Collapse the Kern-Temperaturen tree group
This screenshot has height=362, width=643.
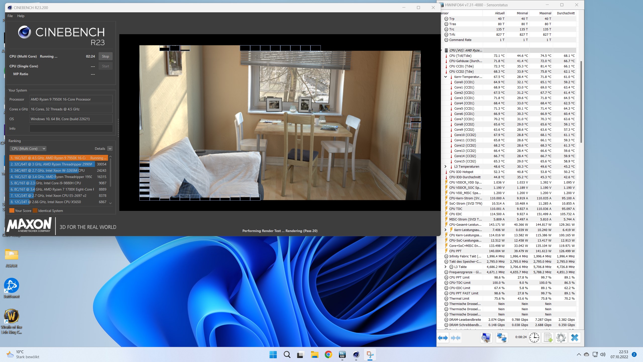pos(446,77)
